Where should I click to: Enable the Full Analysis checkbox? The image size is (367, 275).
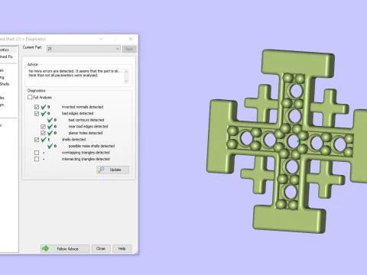pyautogui.click(x=30, y=97)
